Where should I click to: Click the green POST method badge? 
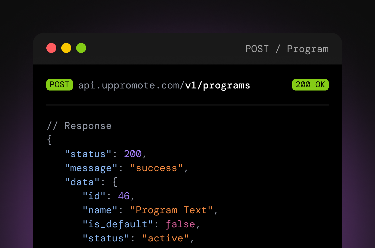[60, 85]
